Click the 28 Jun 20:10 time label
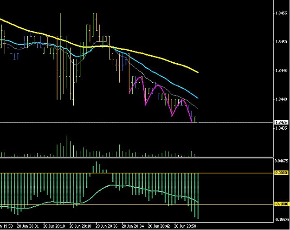 [54, 226]
